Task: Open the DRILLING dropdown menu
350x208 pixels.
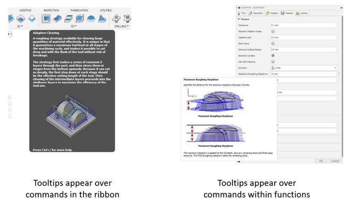Action: 121,27
